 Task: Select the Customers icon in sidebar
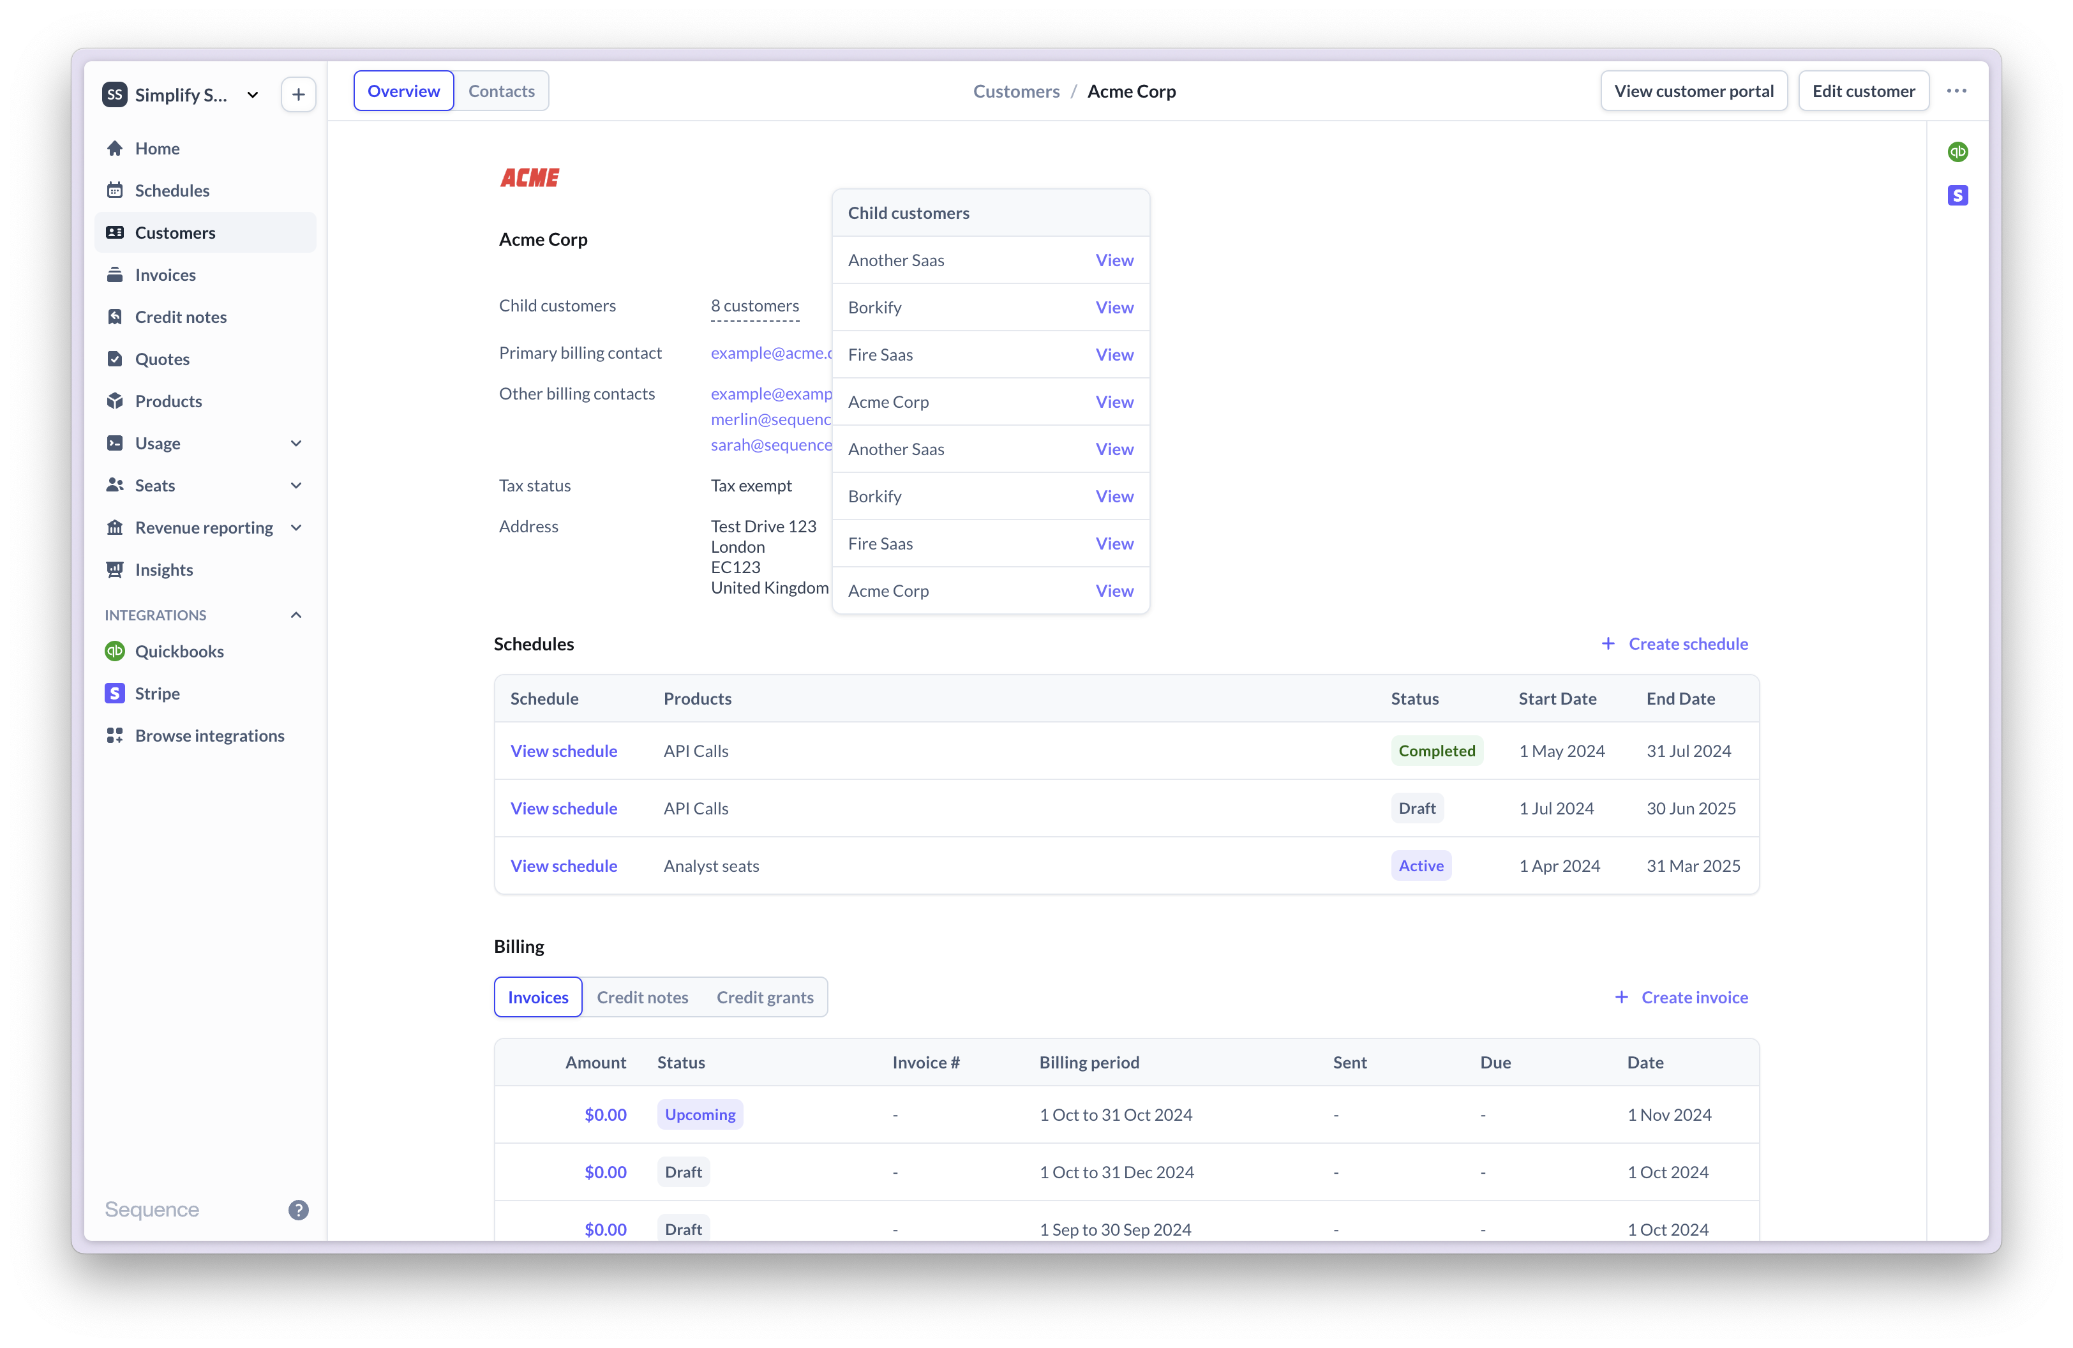pos(115,232)
